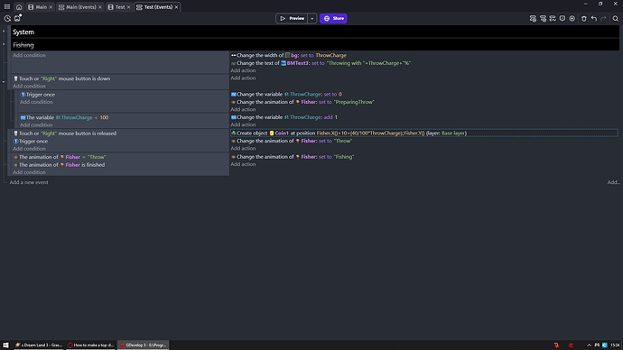This screenshot has height=350, width=623.
Task: Expand the System event group
Action: click(4, 32)
